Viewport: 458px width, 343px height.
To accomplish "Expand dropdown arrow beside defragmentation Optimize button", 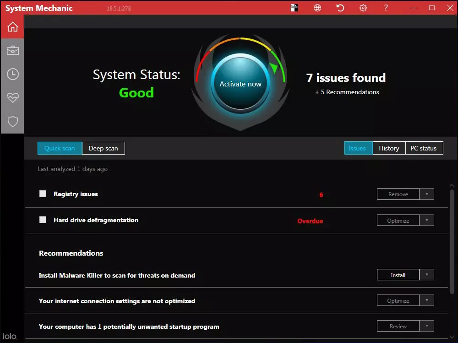I will pos(427,220).
